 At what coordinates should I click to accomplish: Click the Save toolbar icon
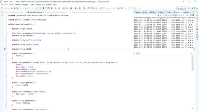[x=6, y=8]
